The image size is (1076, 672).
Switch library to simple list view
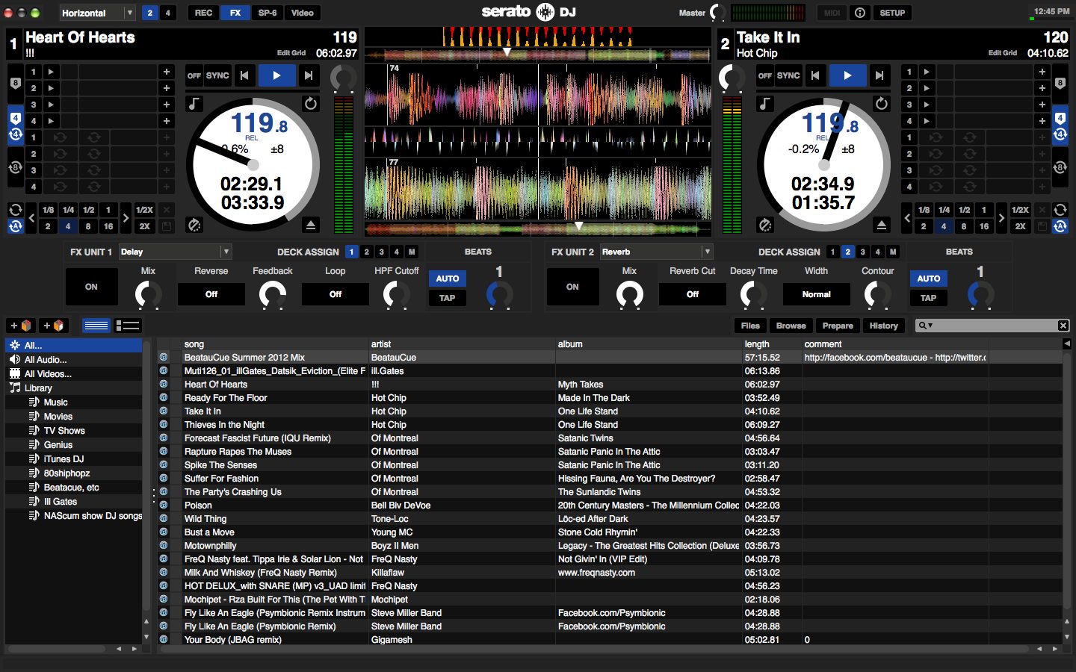(96, 326)
